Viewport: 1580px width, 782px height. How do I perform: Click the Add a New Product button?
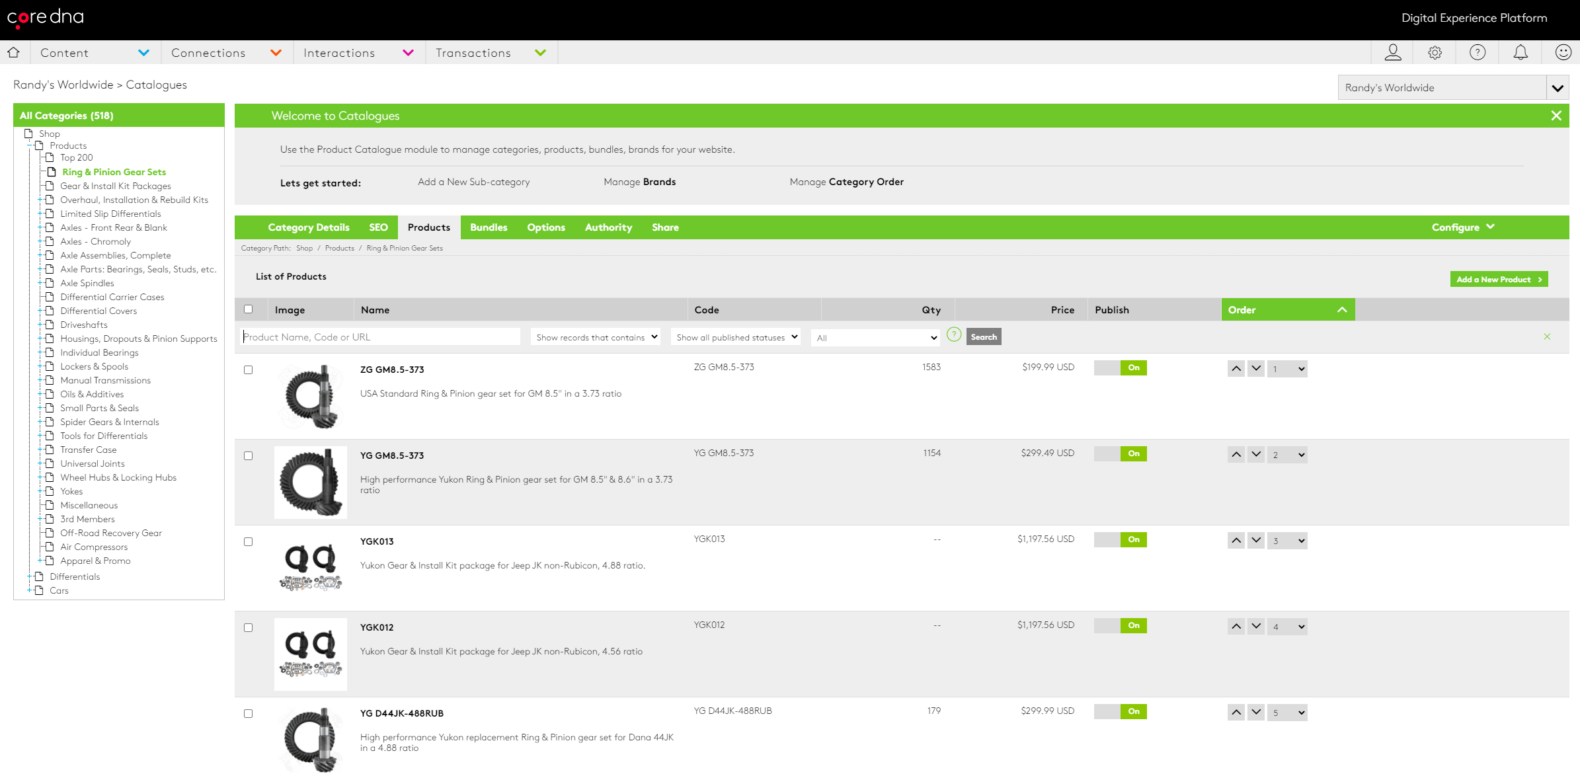[1498, 278]
